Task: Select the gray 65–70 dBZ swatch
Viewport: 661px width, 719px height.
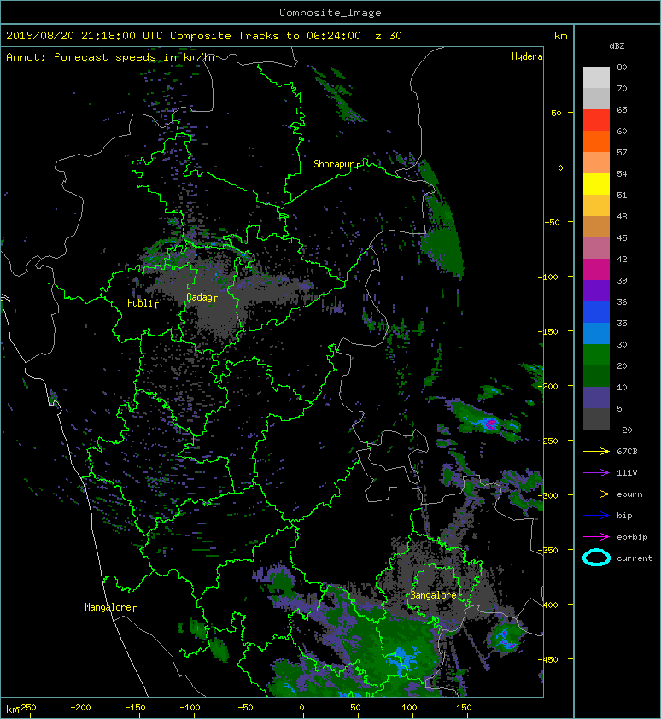Action: point(596,98)
